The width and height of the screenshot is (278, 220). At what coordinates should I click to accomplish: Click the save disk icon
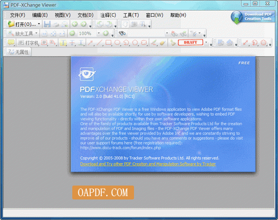[47, 24]
